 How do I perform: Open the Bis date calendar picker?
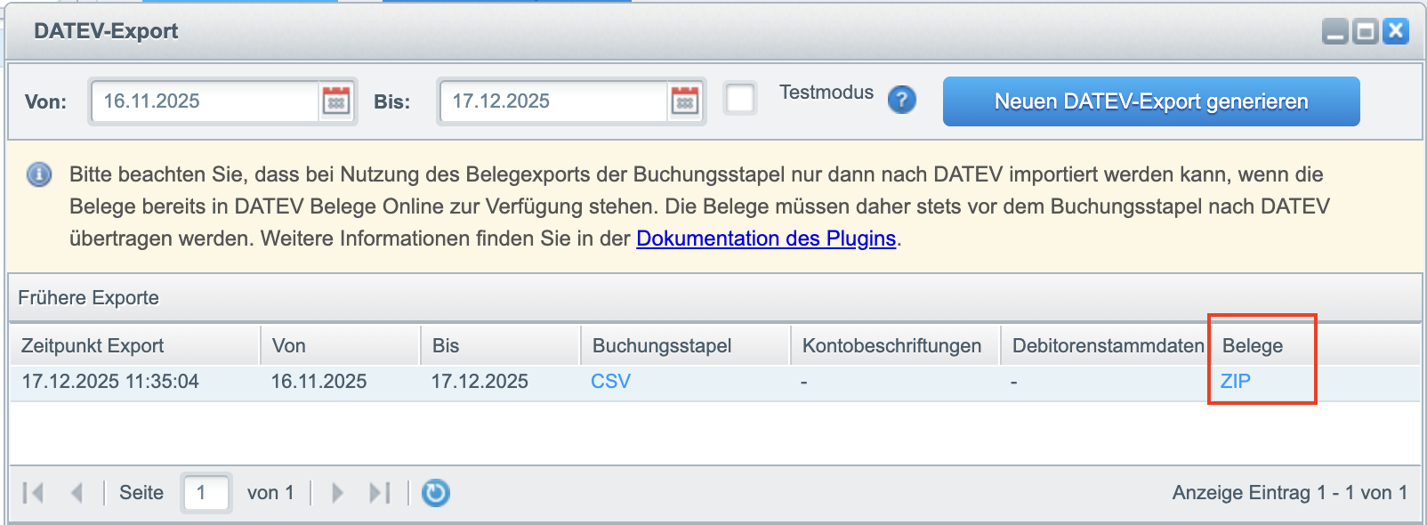(x=684, y=101)
